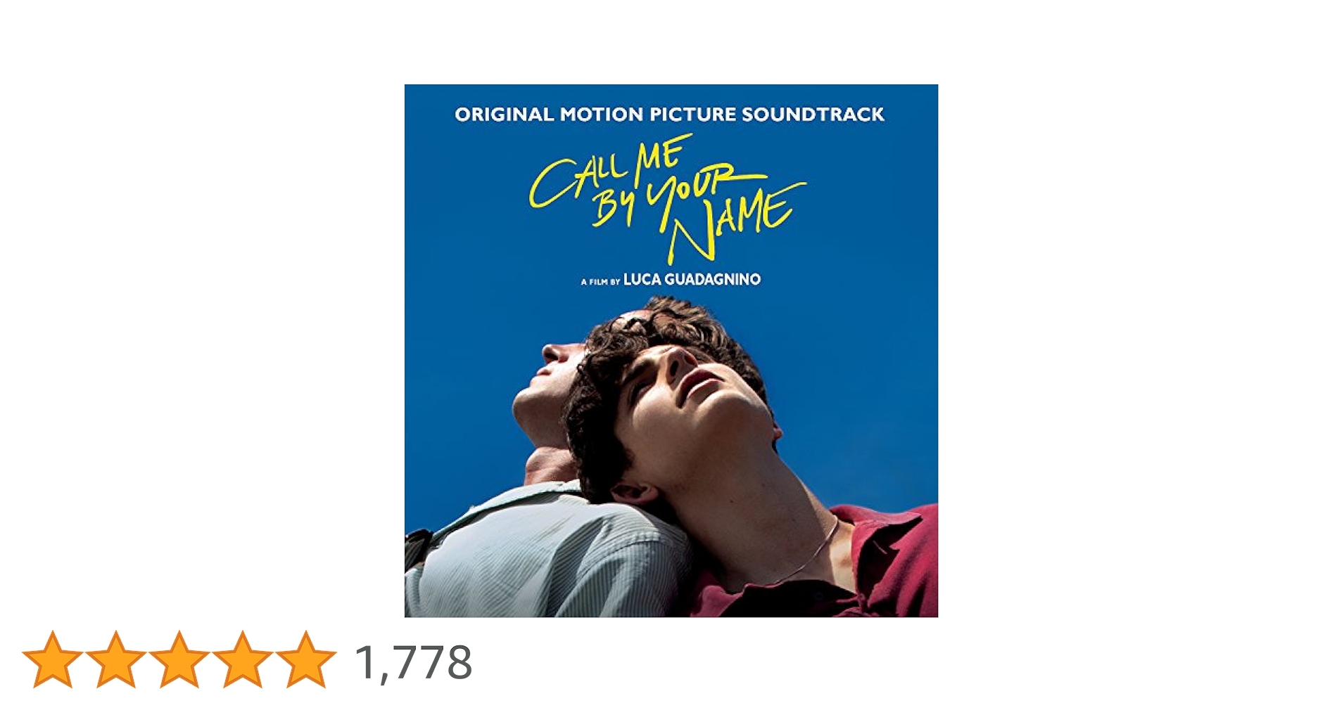This screenshot has height=703, width=1344.
Task: Click the 'Luca Guadagnino' credit text
Action: point(692,279)
